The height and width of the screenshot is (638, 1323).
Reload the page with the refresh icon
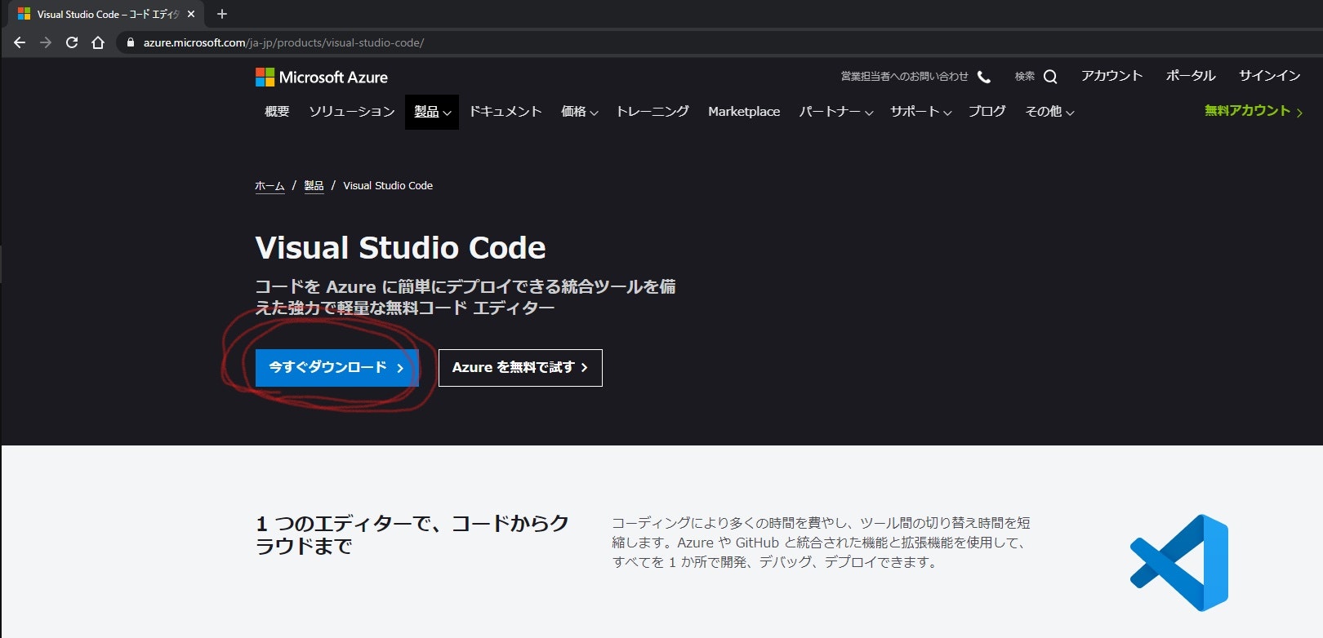point(72,42)
